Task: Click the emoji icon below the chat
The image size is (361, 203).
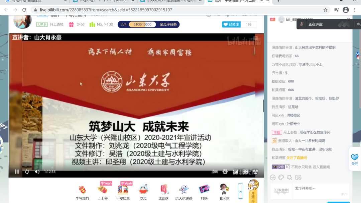Action: [273, 178]
